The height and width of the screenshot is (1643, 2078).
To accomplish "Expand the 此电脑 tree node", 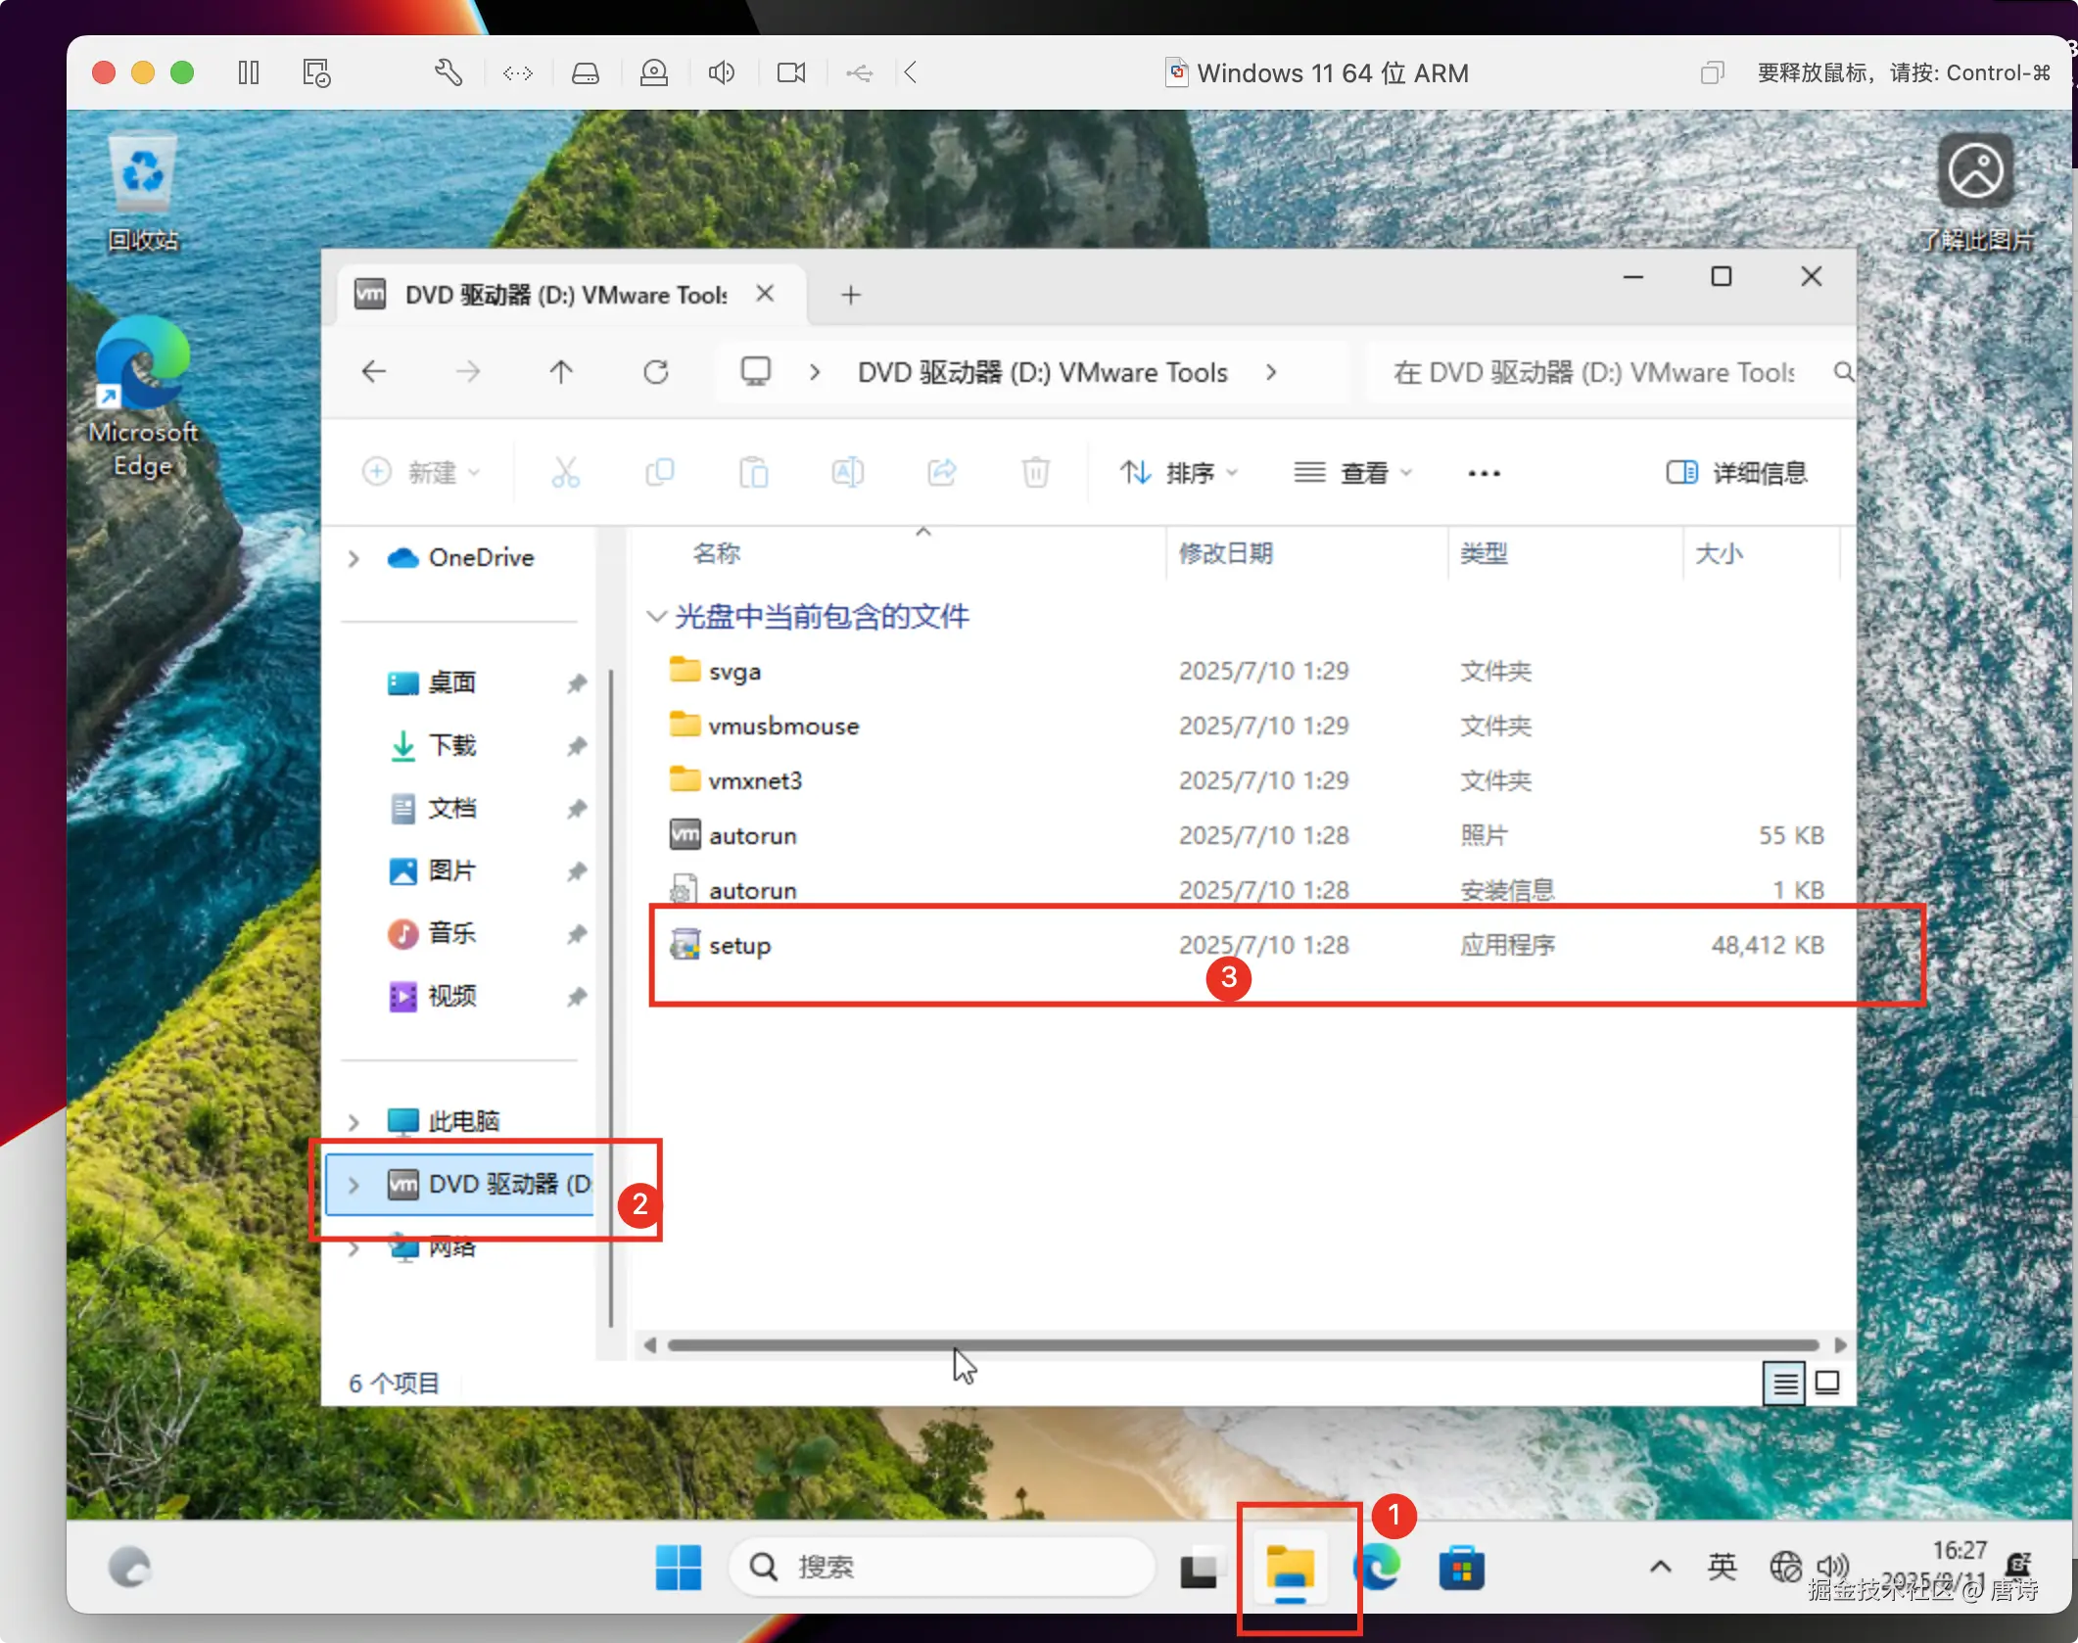I will tap(354, 1121).
